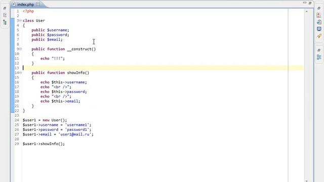Open the red bookmark-like view icon on right

[x=319, y=15]
